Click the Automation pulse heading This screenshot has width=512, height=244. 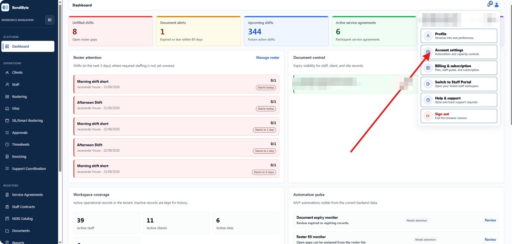309,195
